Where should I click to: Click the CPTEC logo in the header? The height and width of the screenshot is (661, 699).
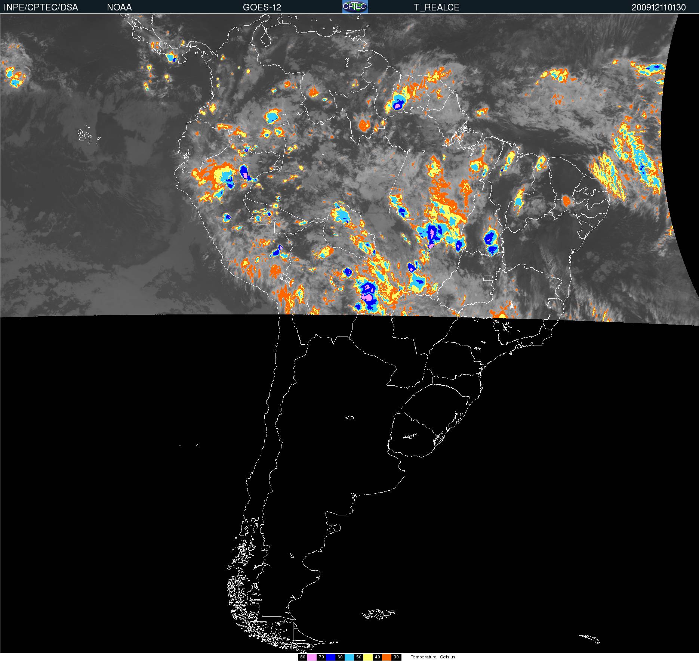tap(355, 7)
